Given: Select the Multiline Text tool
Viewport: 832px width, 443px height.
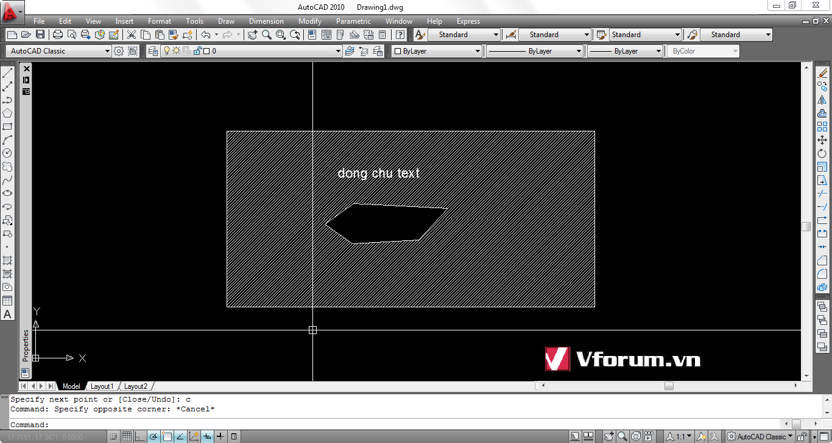Looking at the screenshot, I should (7, 315).
